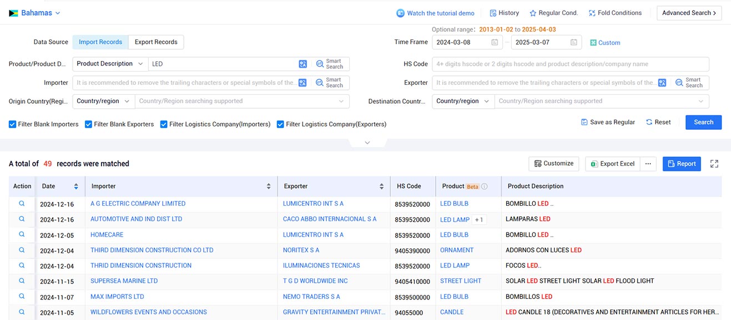Click Save as Regular
The height and width of the screenshot is (320, 731).
608,122
